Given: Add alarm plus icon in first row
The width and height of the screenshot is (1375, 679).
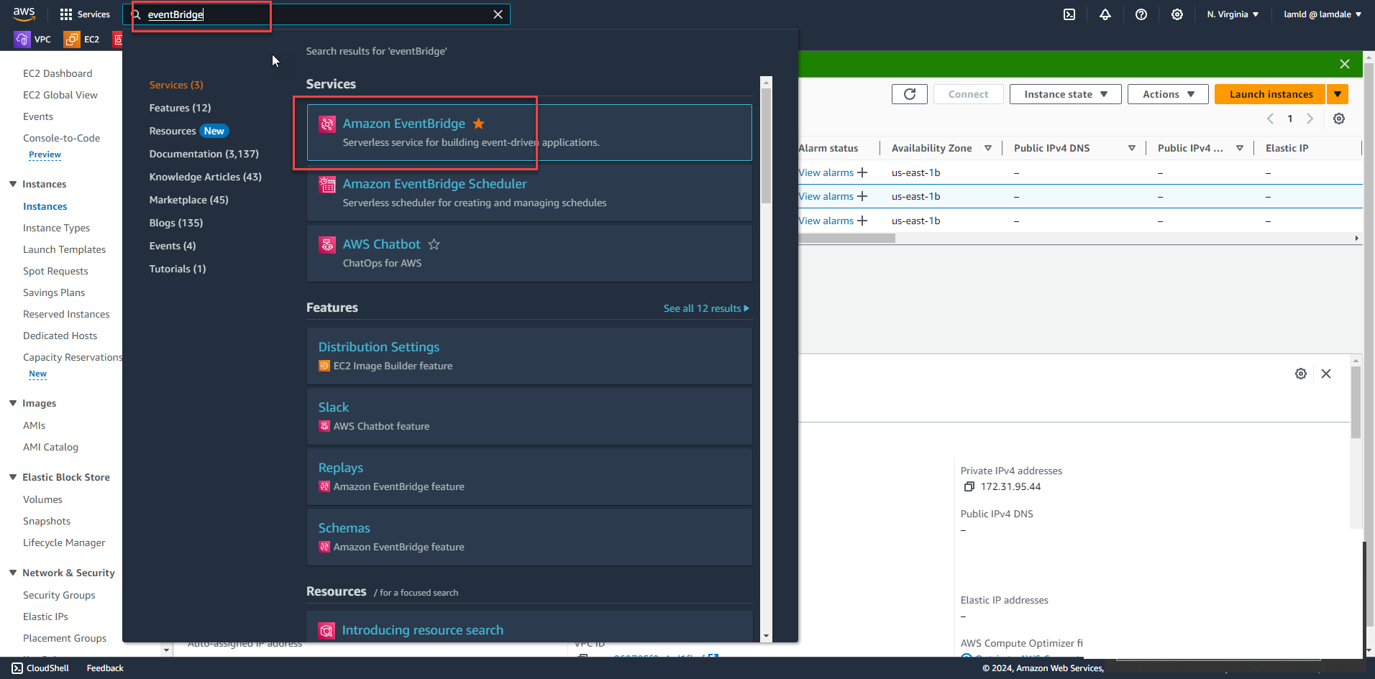Looking at the screenshot, I should (862, 172).
